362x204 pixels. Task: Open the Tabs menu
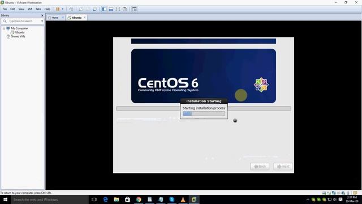(x=38, y=9)
